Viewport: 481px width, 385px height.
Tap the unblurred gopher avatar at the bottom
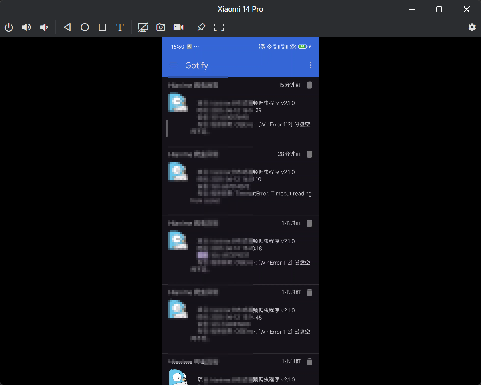(x=178, y=377)
